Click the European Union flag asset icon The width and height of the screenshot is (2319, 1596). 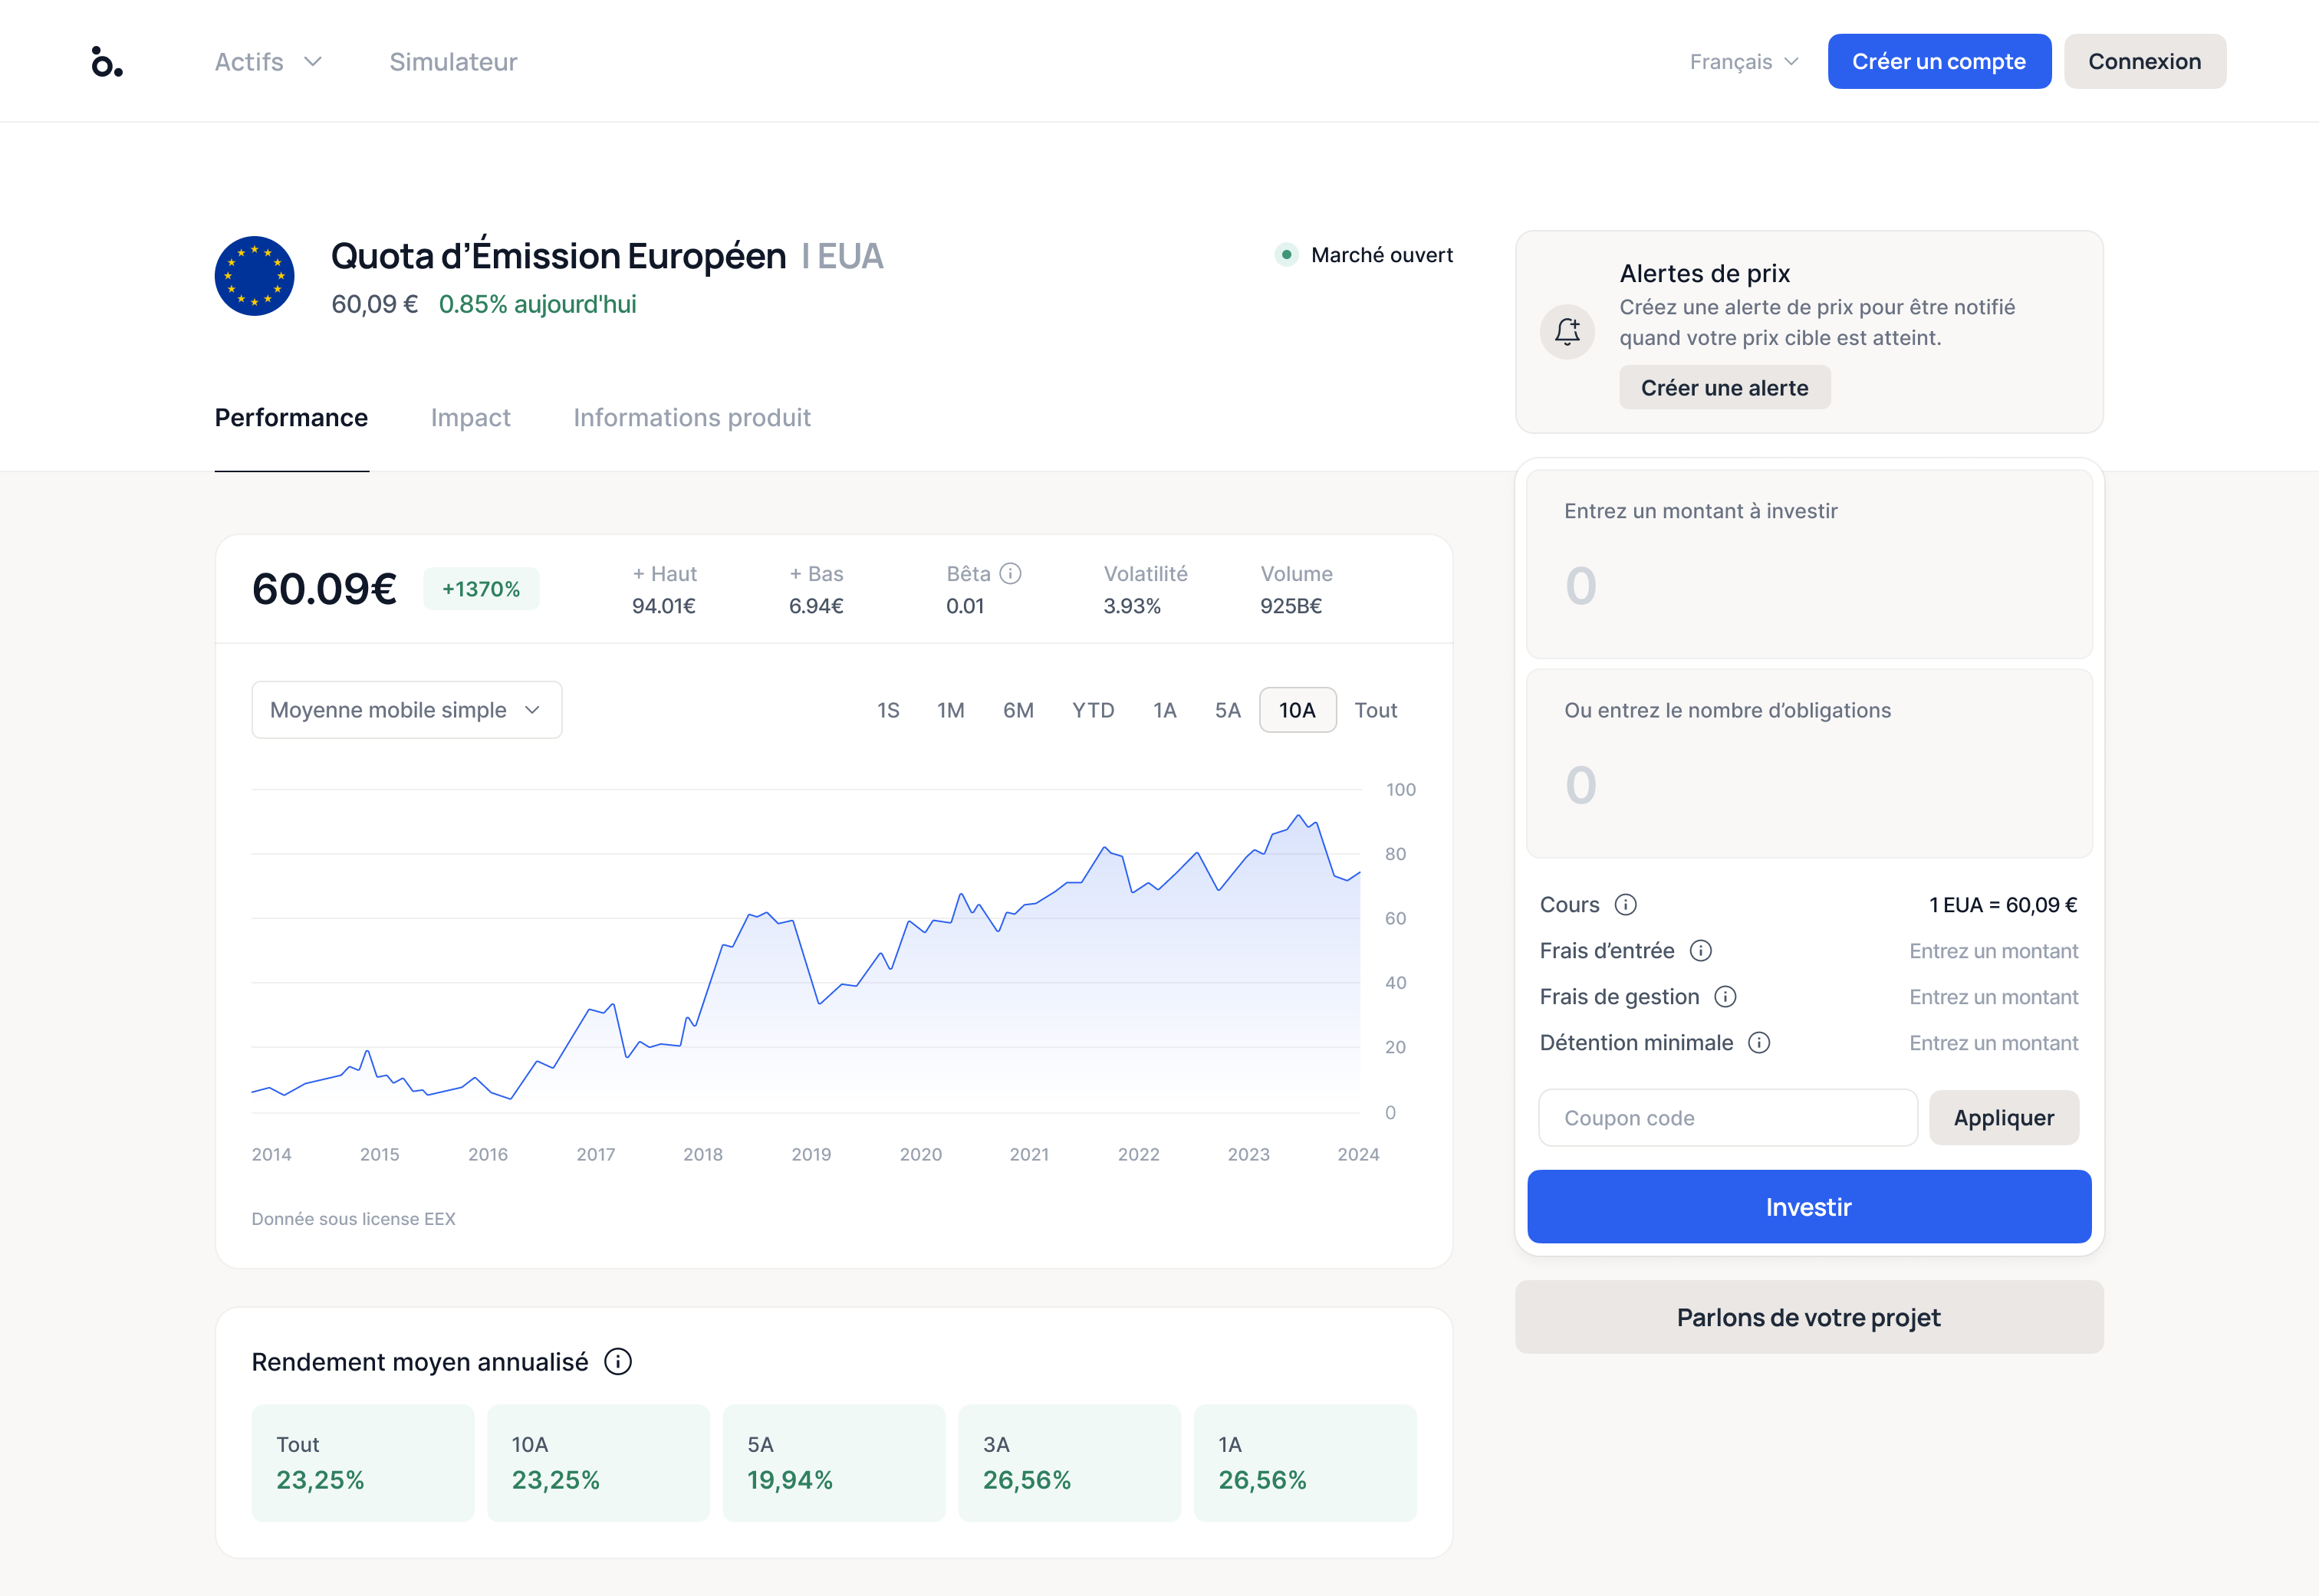pyautogui.click(x=254, y=276)
